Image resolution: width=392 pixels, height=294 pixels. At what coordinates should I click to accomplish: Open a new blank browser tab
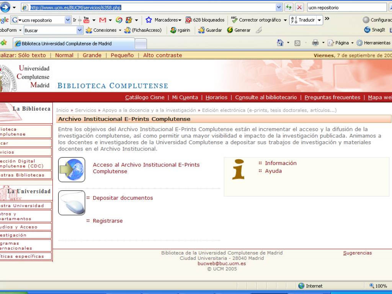[141, 44]
